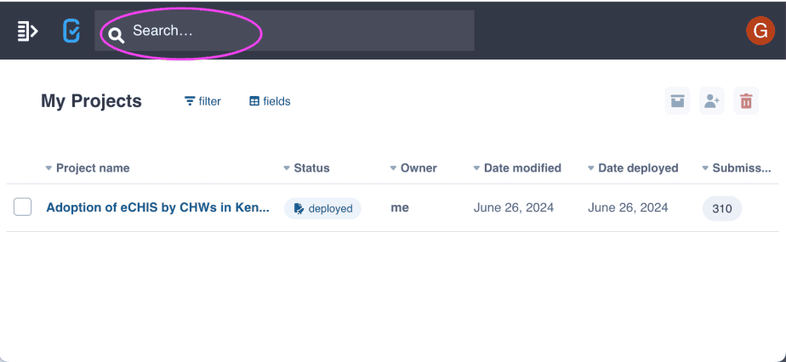Open the G user account avatar
786x362 pixels.
[x=760, y=31]
